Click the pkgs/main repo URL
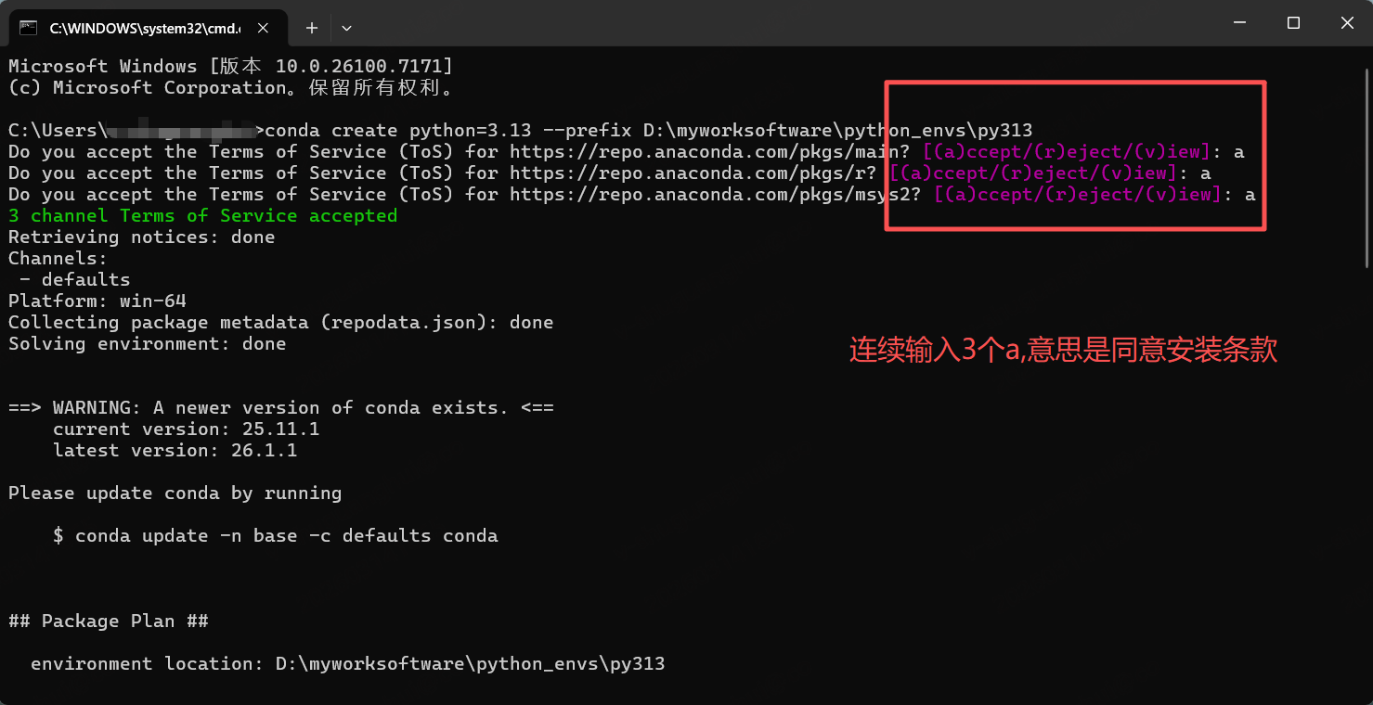The image size is (1373, 705). 705,151
